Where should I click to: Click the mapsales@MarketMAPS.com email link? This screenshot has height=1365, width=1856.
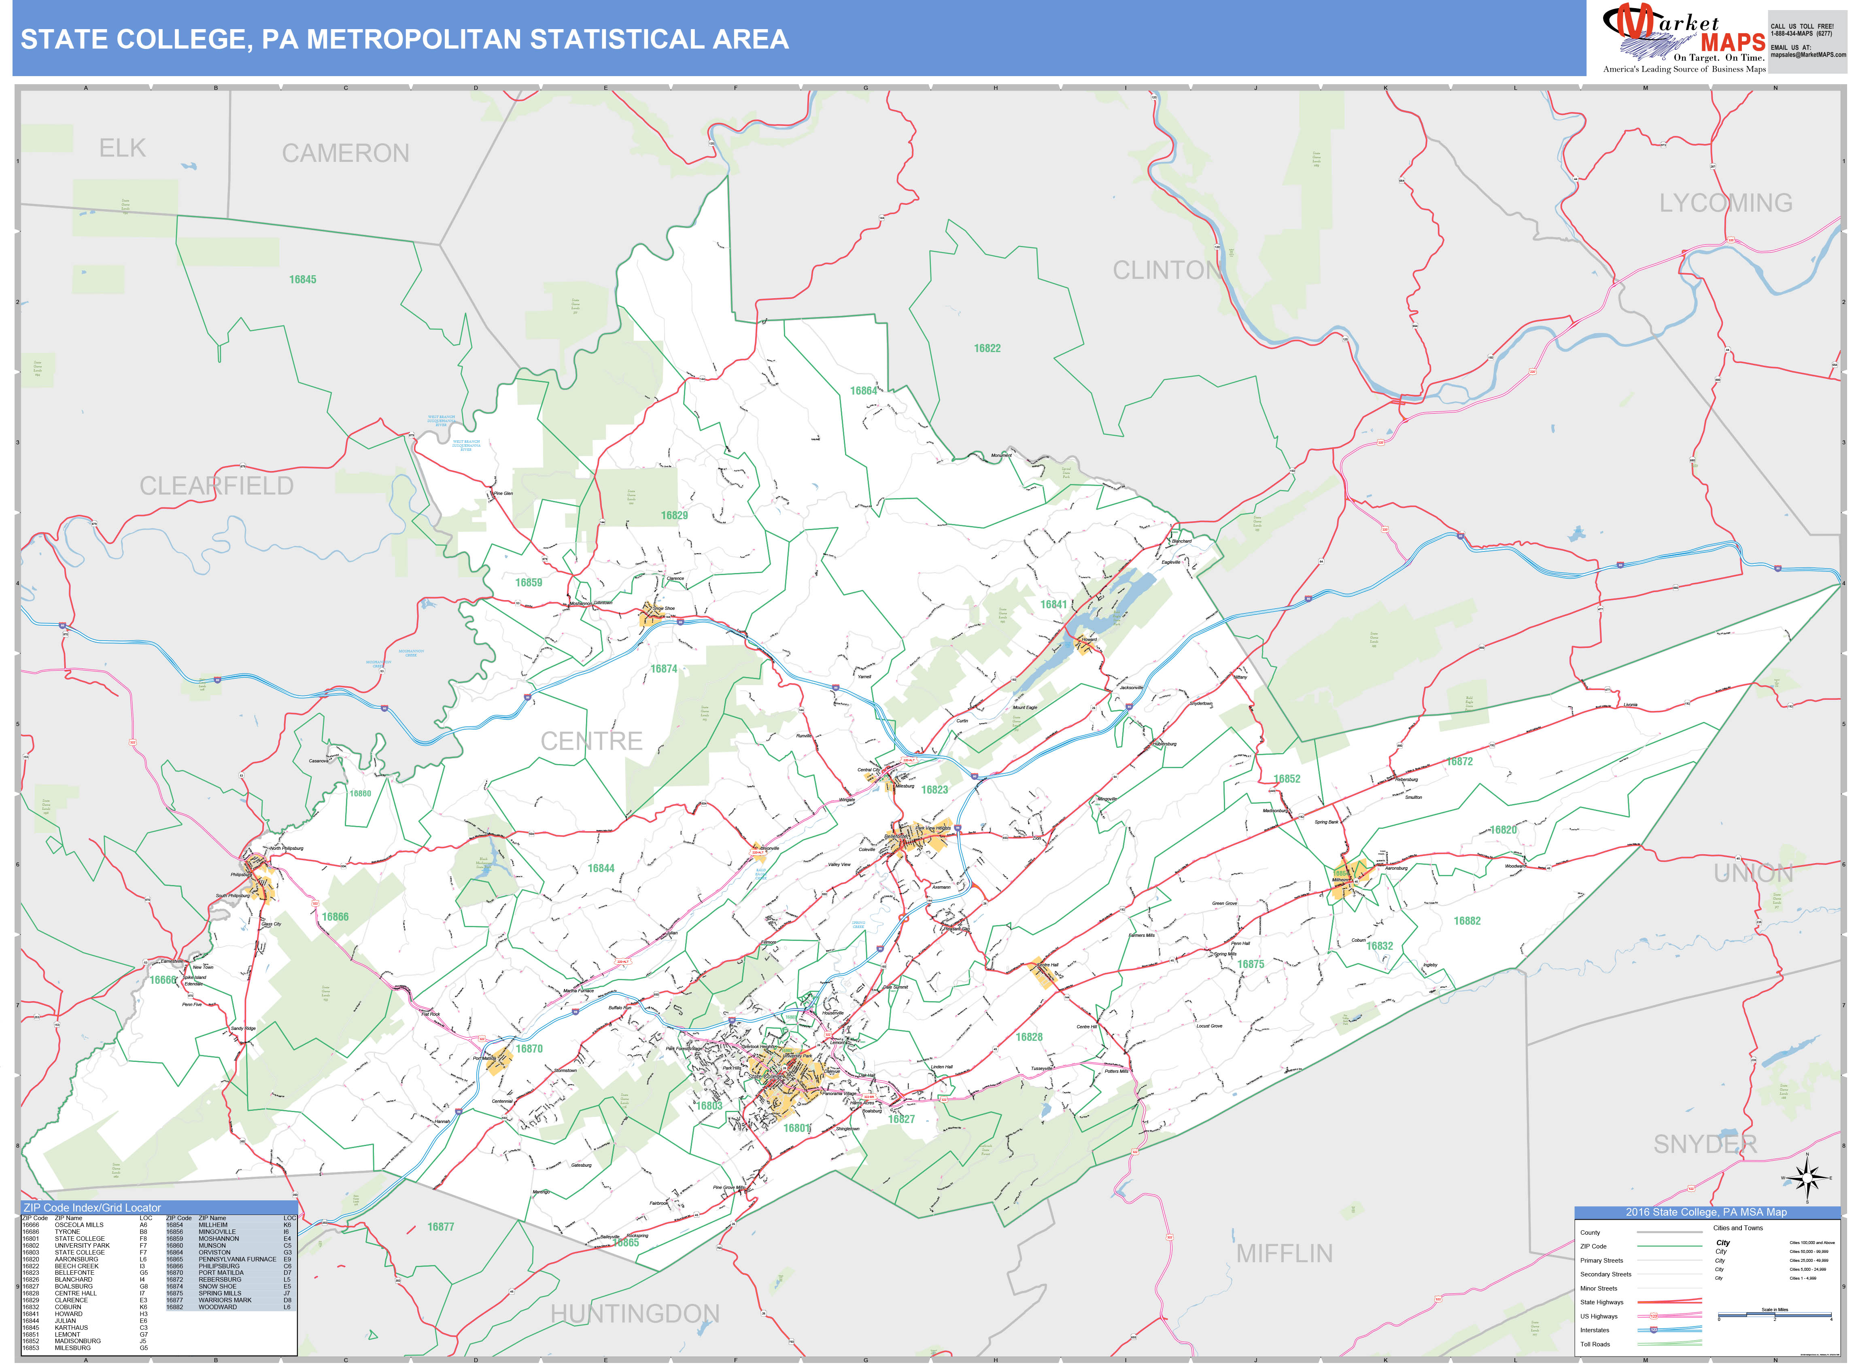(x=1809, y=55)
